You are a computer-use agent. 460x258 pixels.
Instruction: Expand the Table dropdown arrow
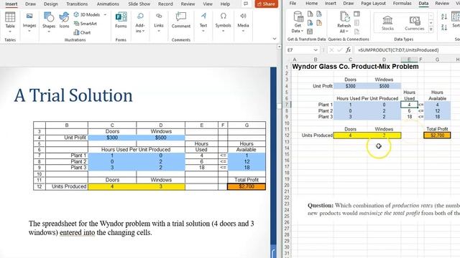pyautogui.click(x=10, y=32)
